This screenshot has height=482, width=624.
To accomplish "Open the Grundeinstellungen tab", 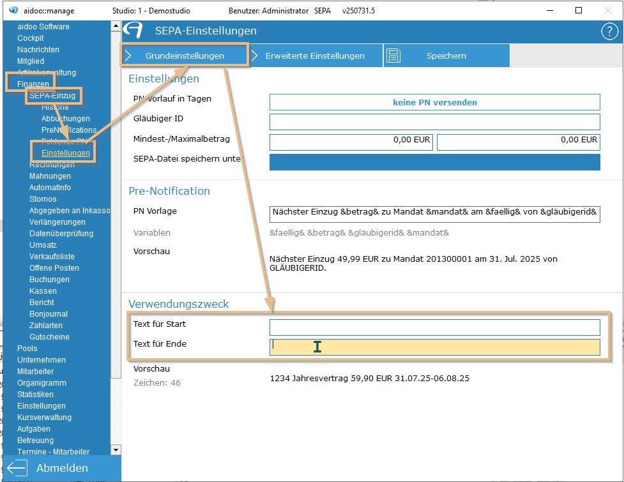I will click(x=184, y=56).
